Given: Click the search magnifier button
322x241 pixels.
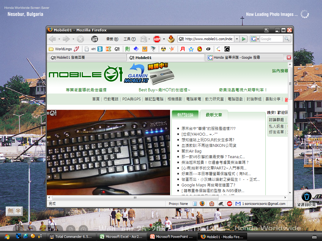Looking at the screenshot, I should tap(287, 39).
